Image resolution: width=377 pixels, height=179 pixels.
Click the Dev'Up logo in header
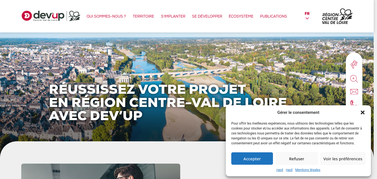pyautogui.click(x=43, y=16)
